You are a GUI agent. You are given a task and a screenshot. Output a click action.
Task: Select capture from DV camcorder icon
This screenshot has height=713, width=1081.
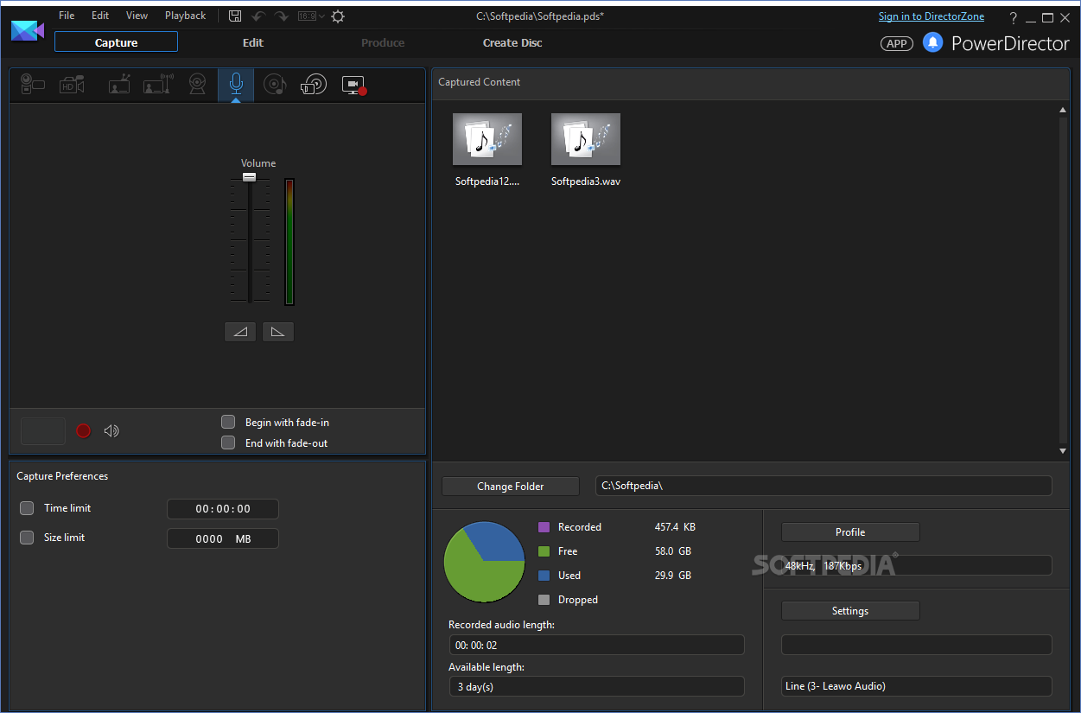(33, 84)
